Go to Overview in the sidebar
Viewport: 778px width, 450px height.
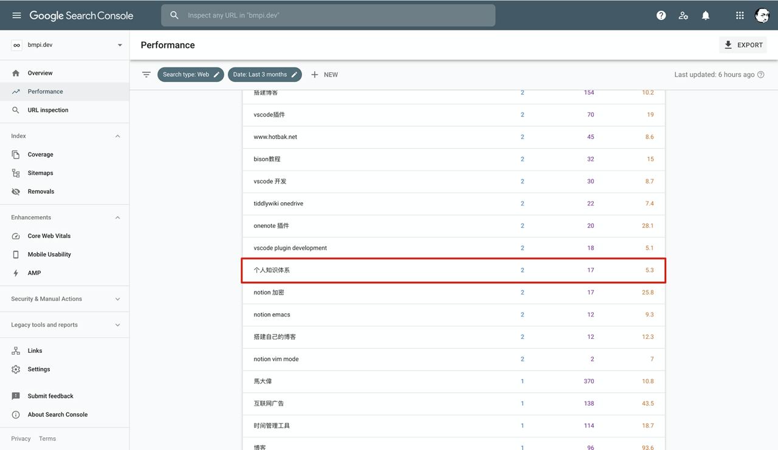click(x=40, y=73)
